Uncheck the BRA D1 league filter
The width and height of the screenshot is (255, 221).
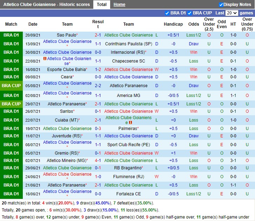point(167,13)
